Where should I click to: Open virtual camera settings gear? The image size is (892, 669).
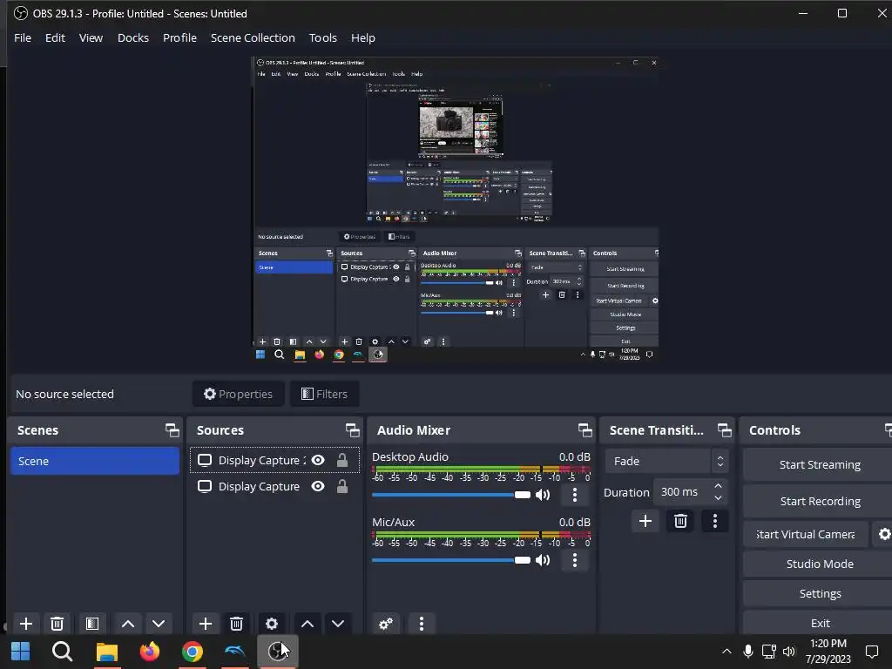pos(883,534)
